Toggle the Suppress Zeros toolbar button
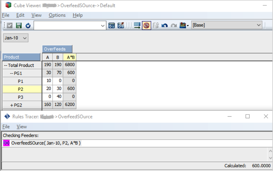The image size is (273, 171). click(146, 25)
